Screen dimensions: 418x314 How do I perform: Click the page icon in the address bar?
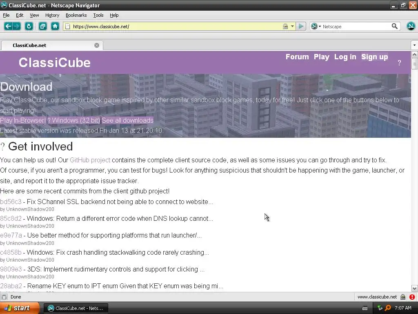point(68,27)
